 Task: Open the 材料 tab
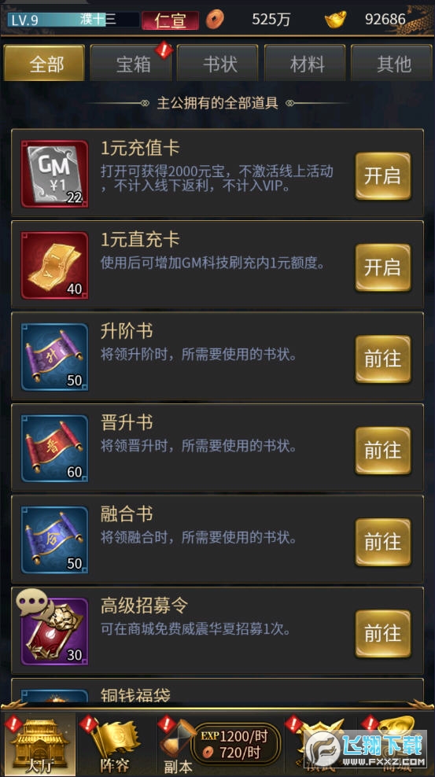[308, 64]
